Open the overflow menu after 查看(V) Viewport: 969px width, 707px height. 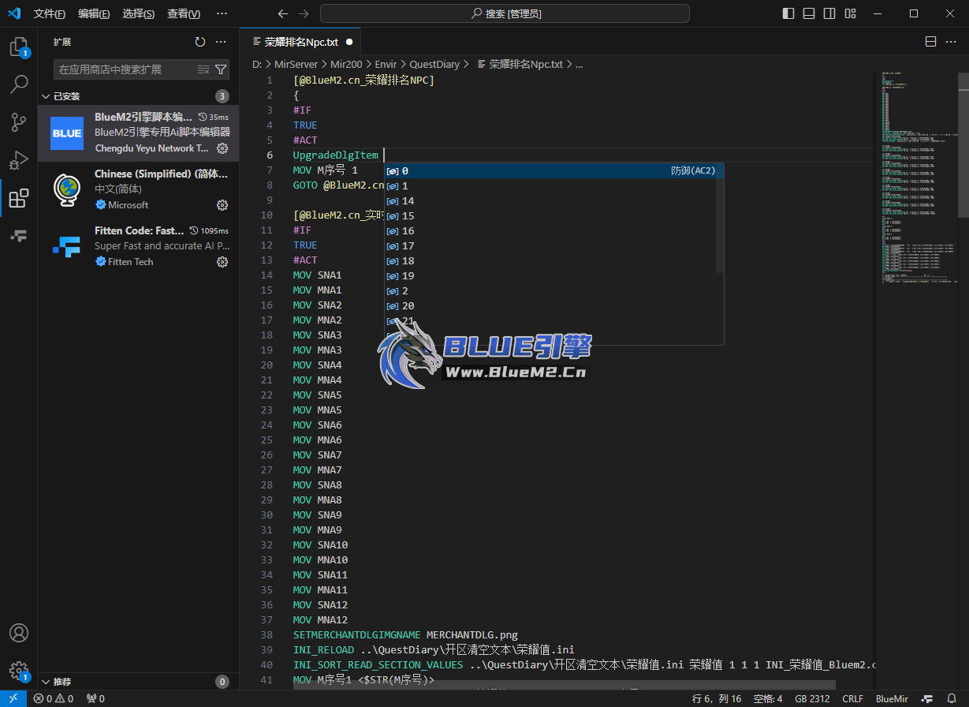click(222, 13)
